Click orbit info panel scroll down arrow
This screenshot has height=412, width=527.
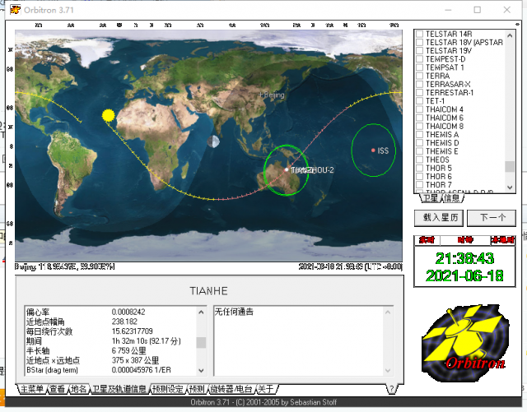coord(201,370)
